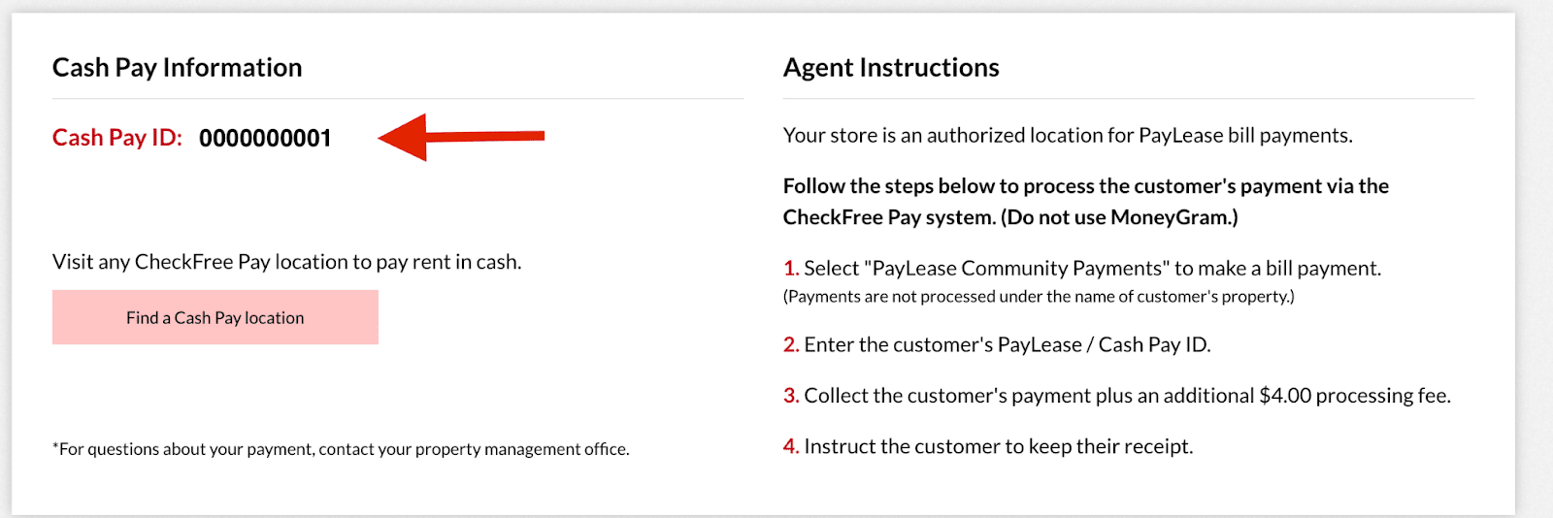The image size is (1553, 518).
Task: Click the authorized location for PayLease sentence
Action: pyautogui.click(x=1067, y=135)
